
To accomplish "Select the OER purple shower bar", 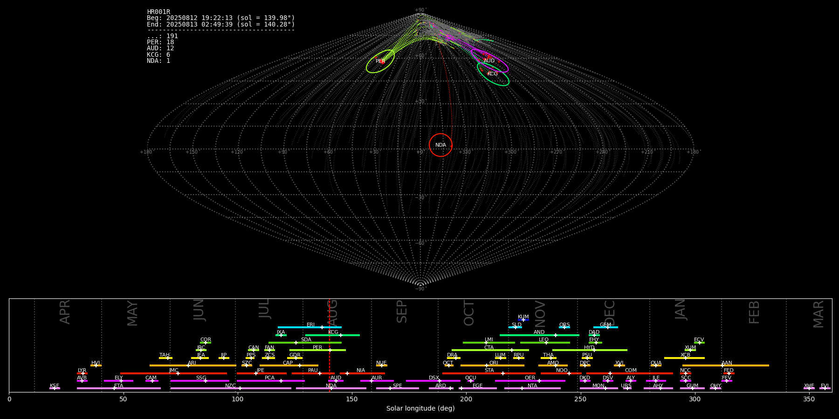I will (530, 381).
